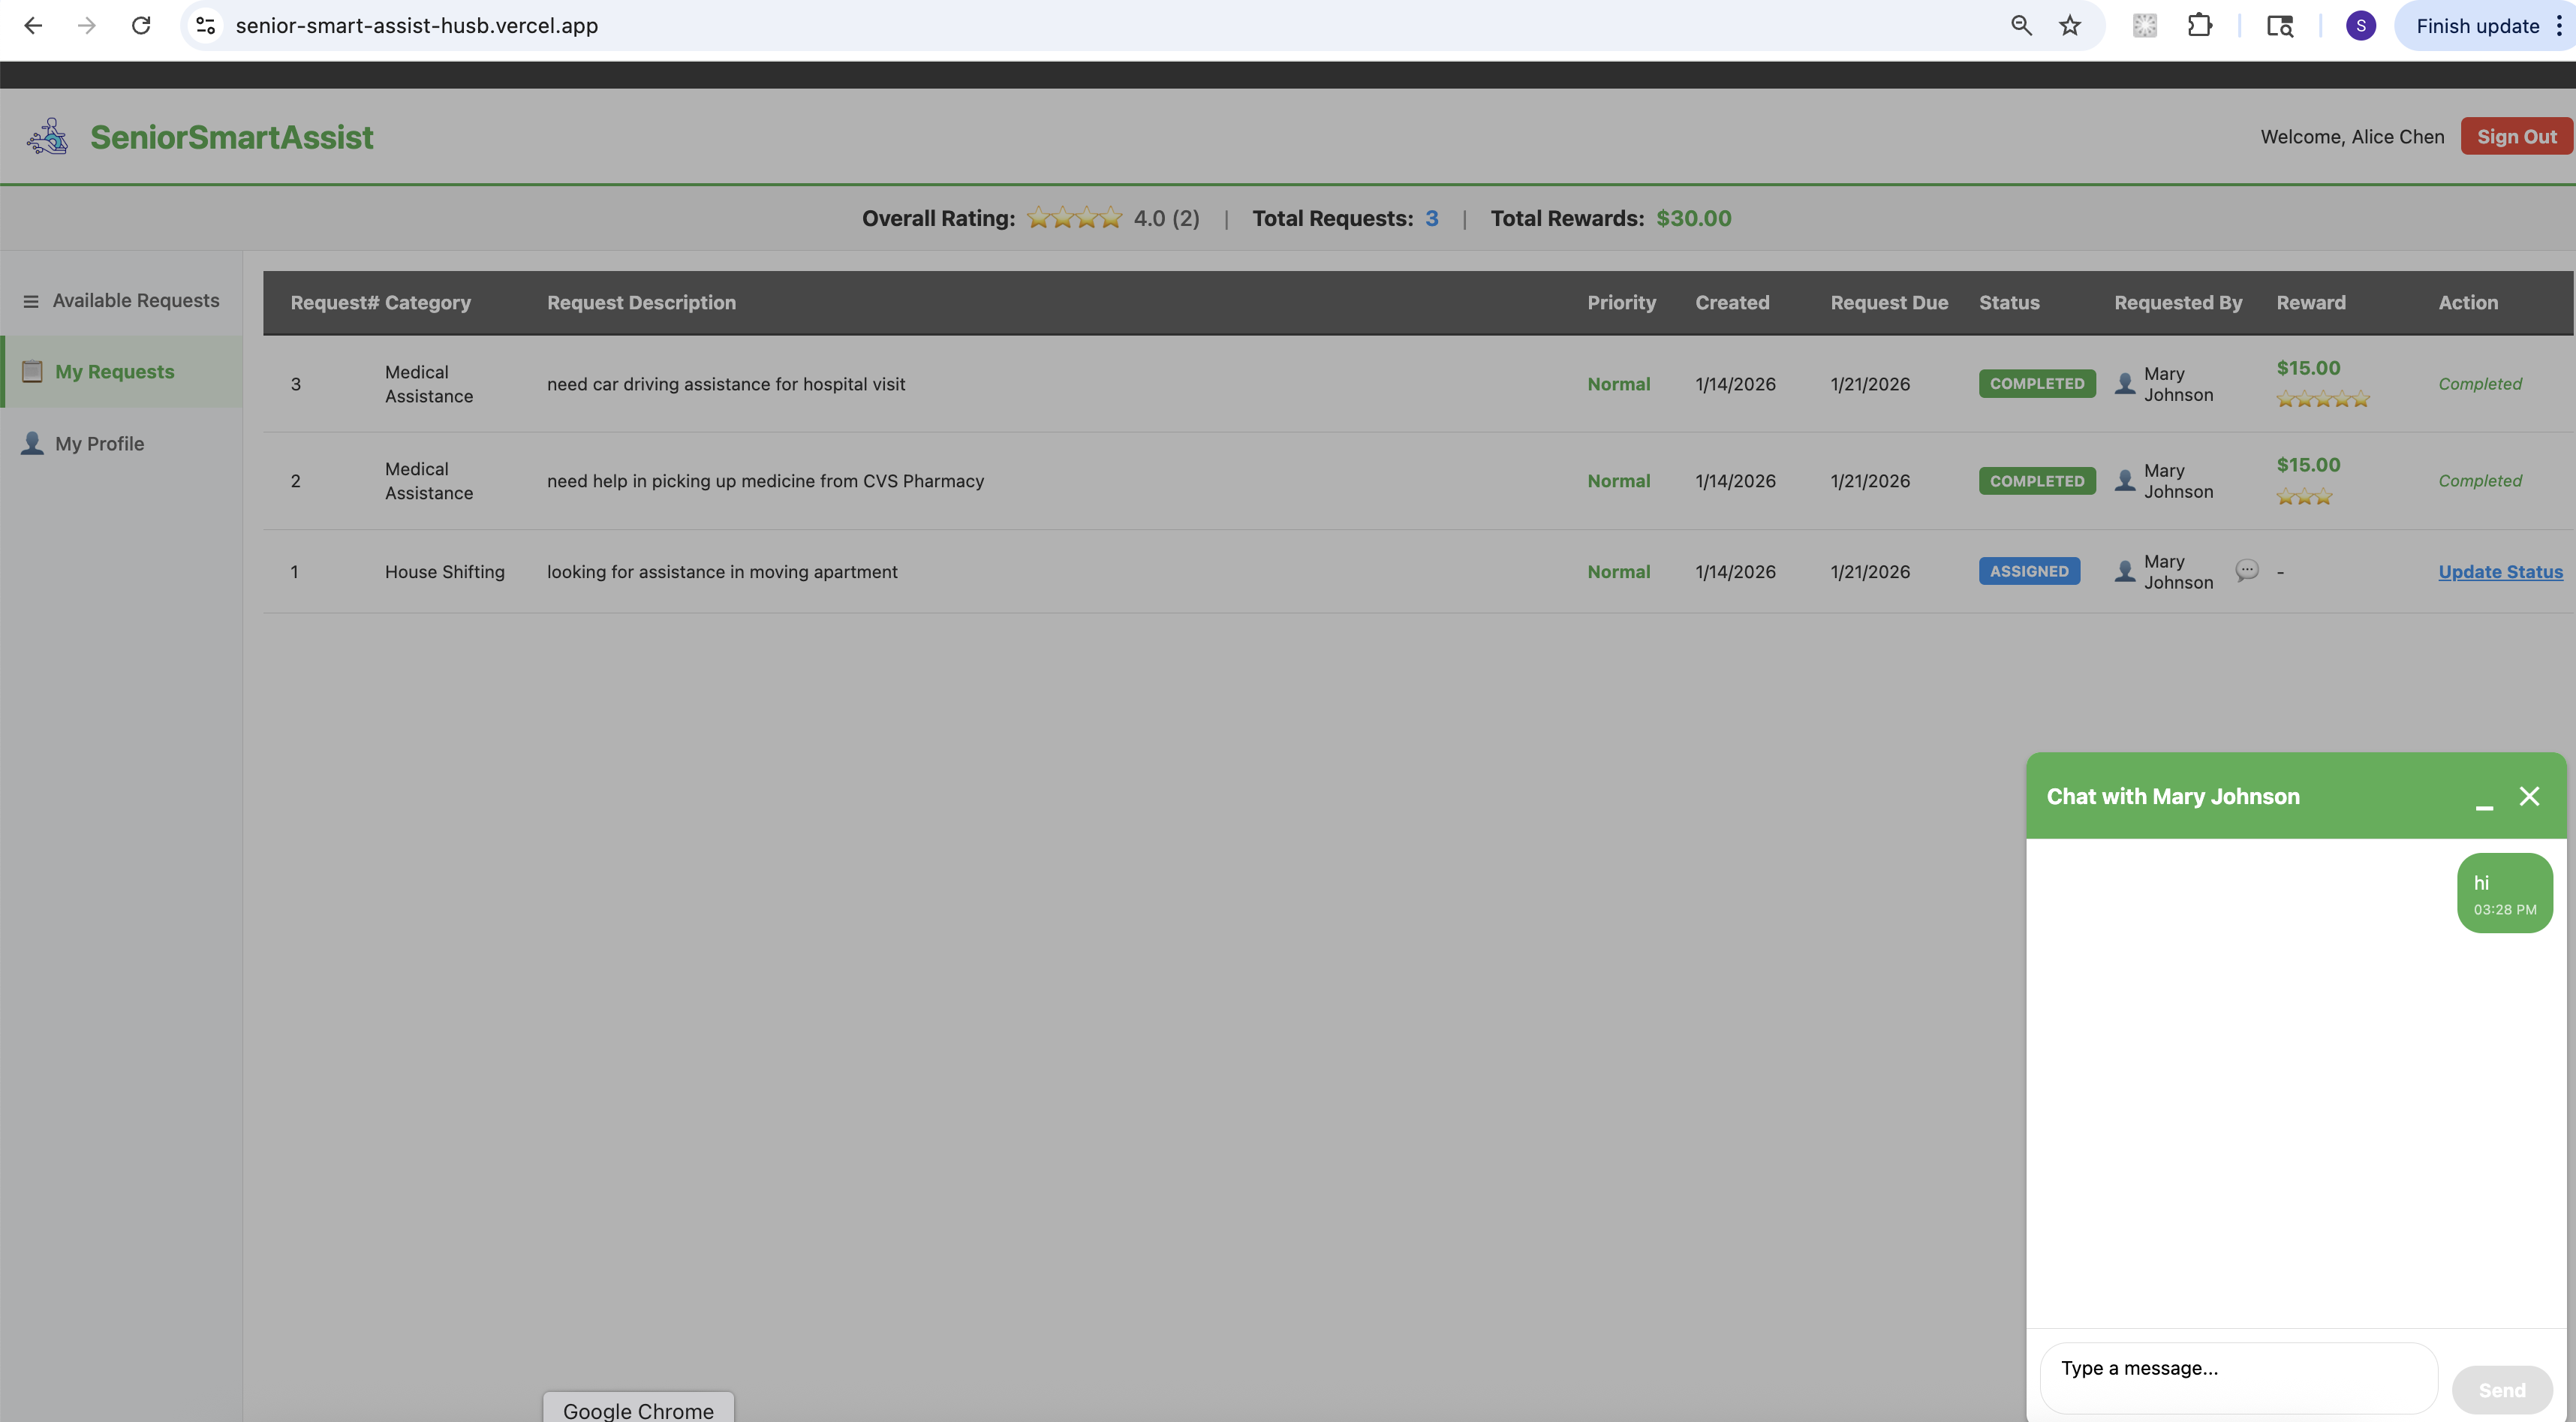
Task: Go back using the browser back arrow
Action: click(33, 26)
